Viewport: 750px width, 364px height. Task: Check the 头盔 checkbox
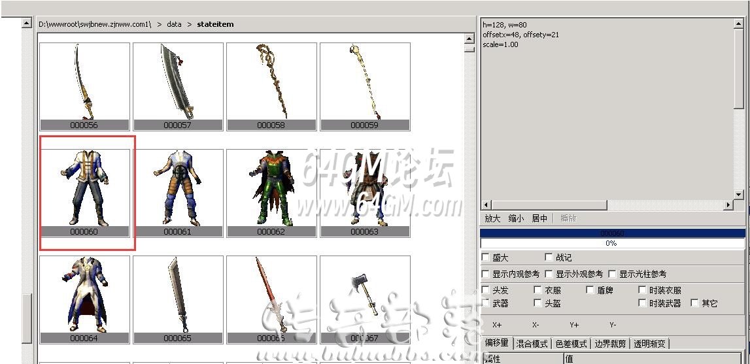[537, 303]
